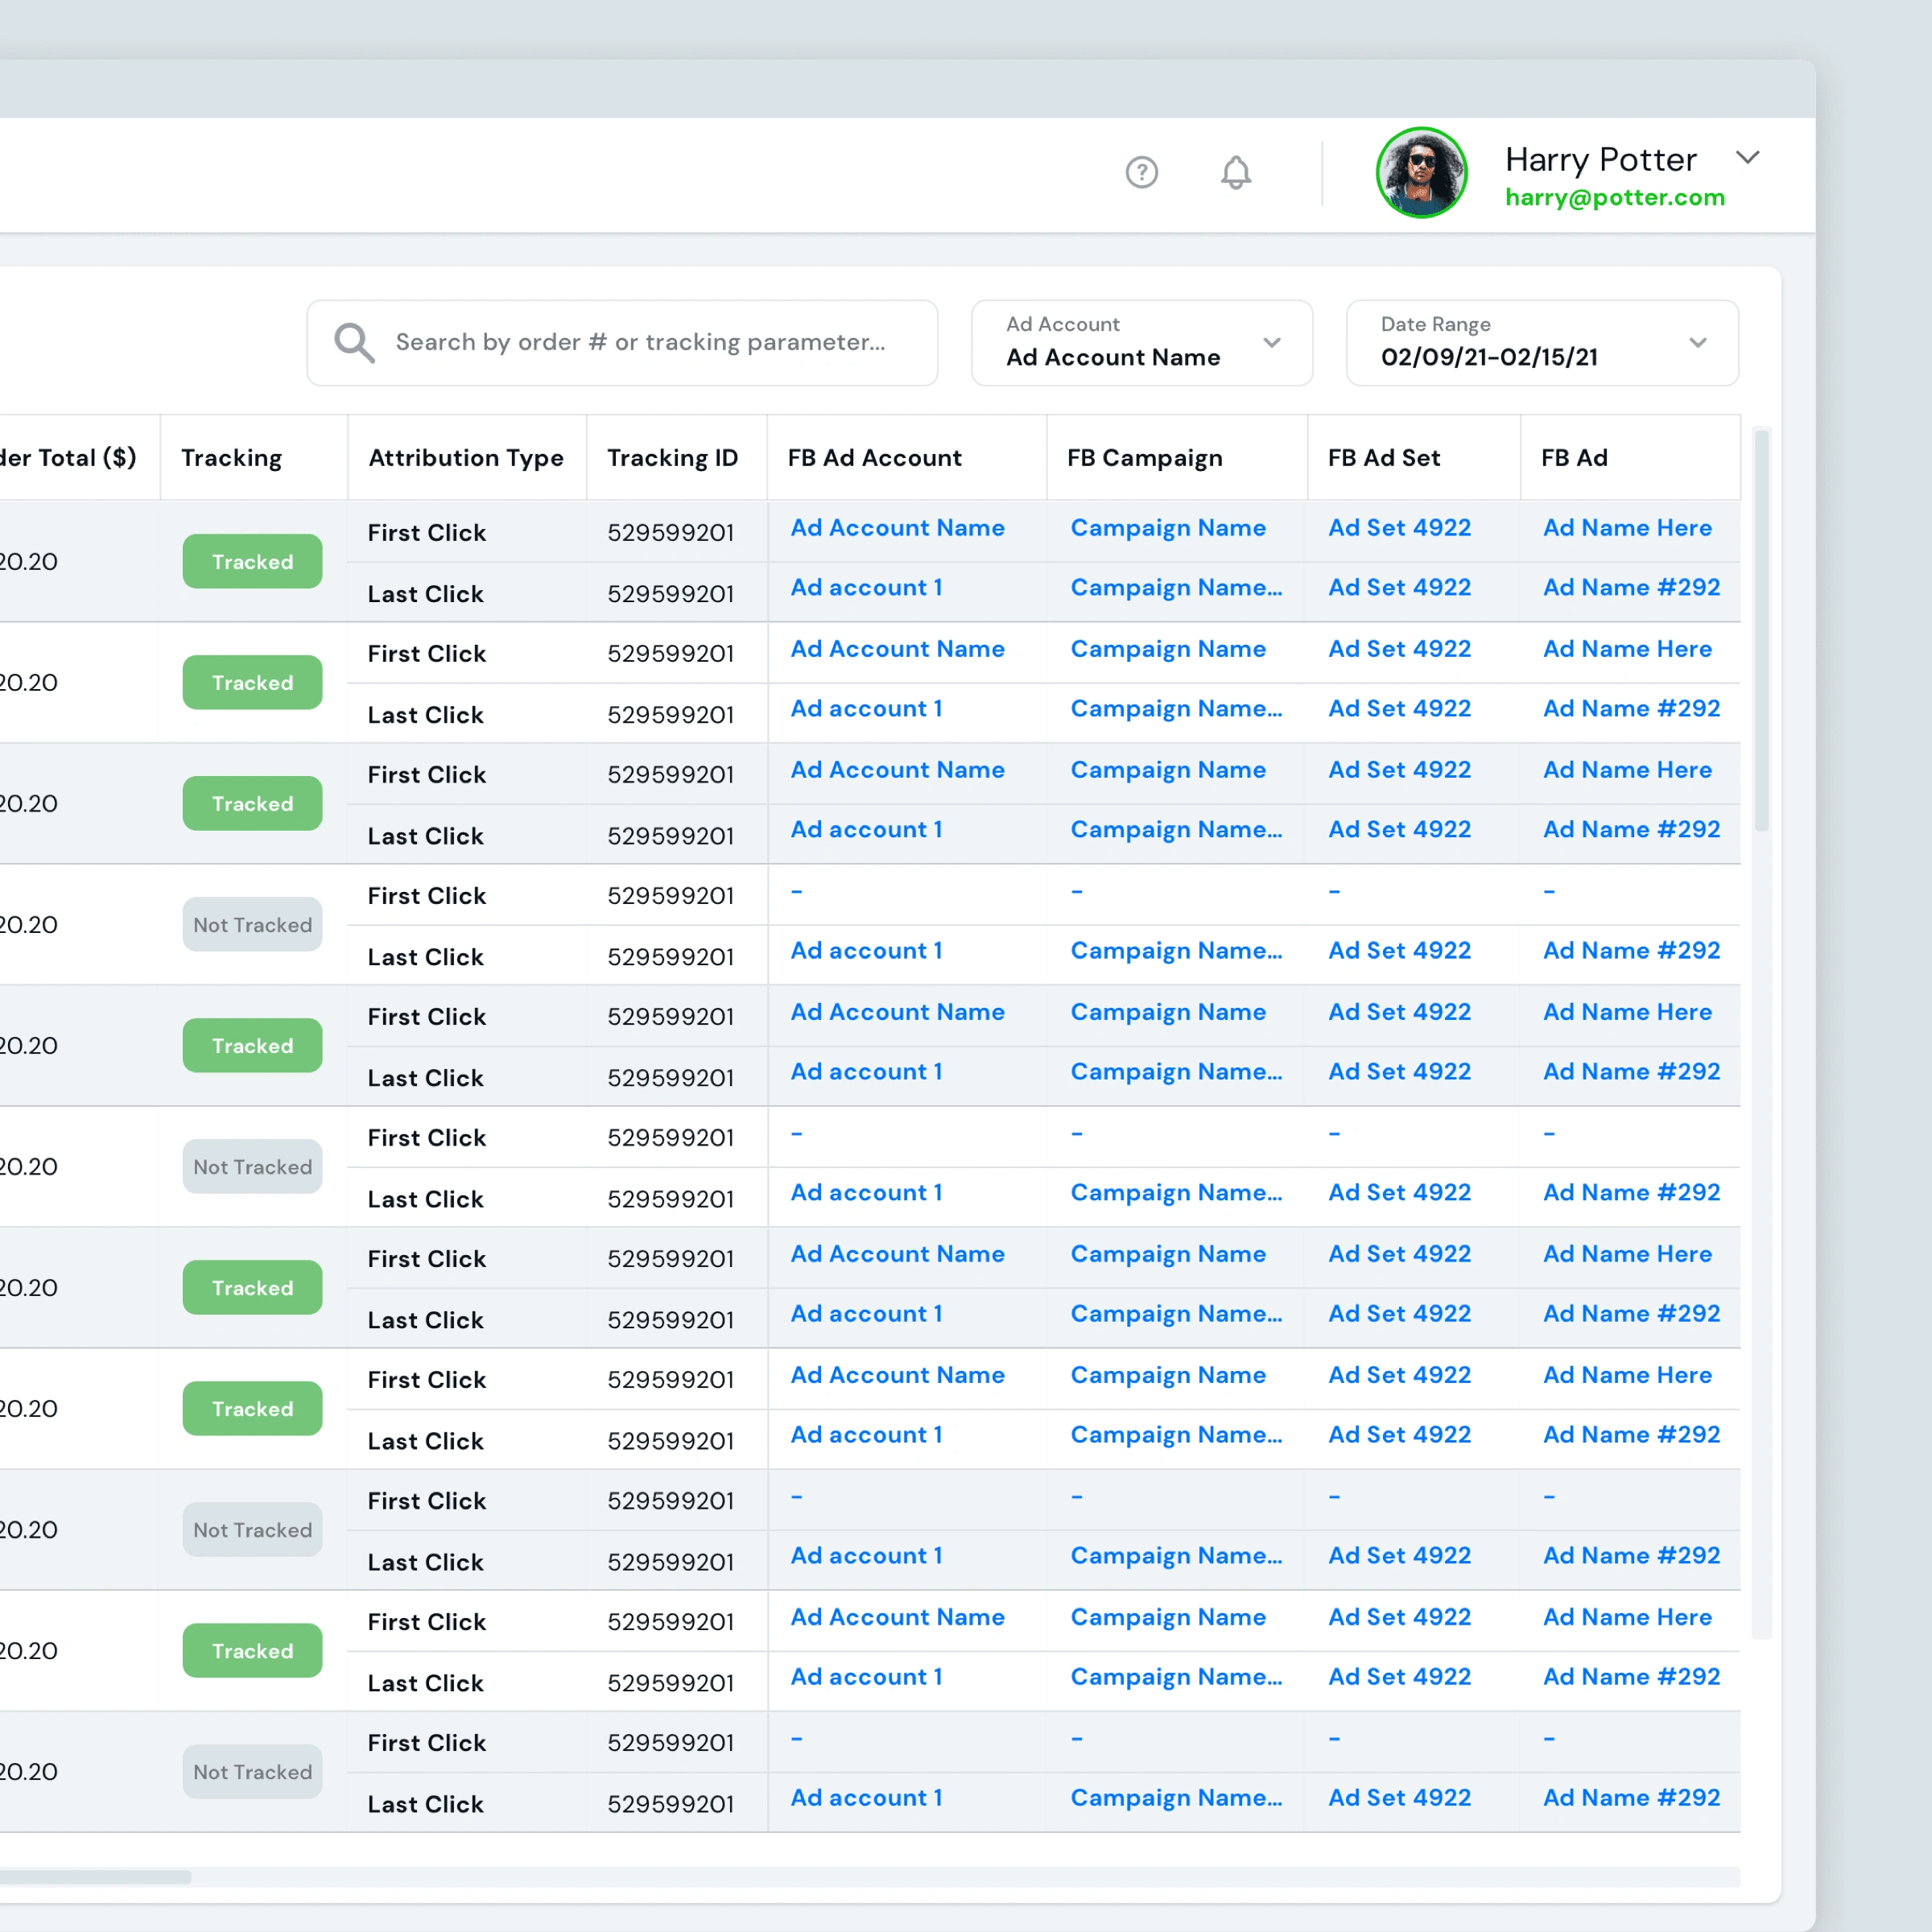This screenshot has width=1932, height=1932.
Task: Click the Not Tracked badge in the bottommost row
Action: [252, 1771]
